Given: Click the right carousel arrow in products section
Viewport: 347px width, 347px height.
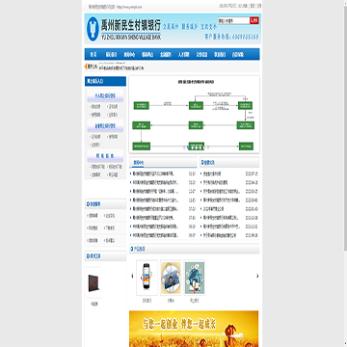Looking at the screenshot, I should 257,276.
